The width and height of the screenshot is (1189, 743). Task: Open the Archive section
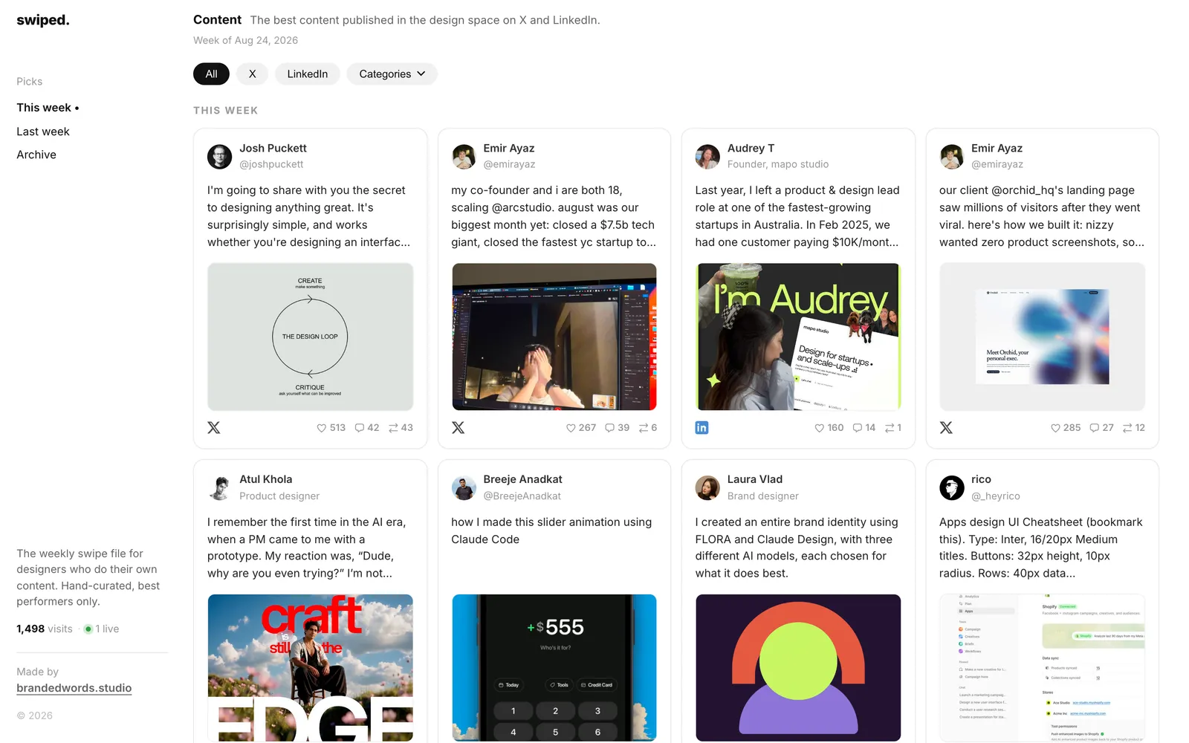(36, 155)
